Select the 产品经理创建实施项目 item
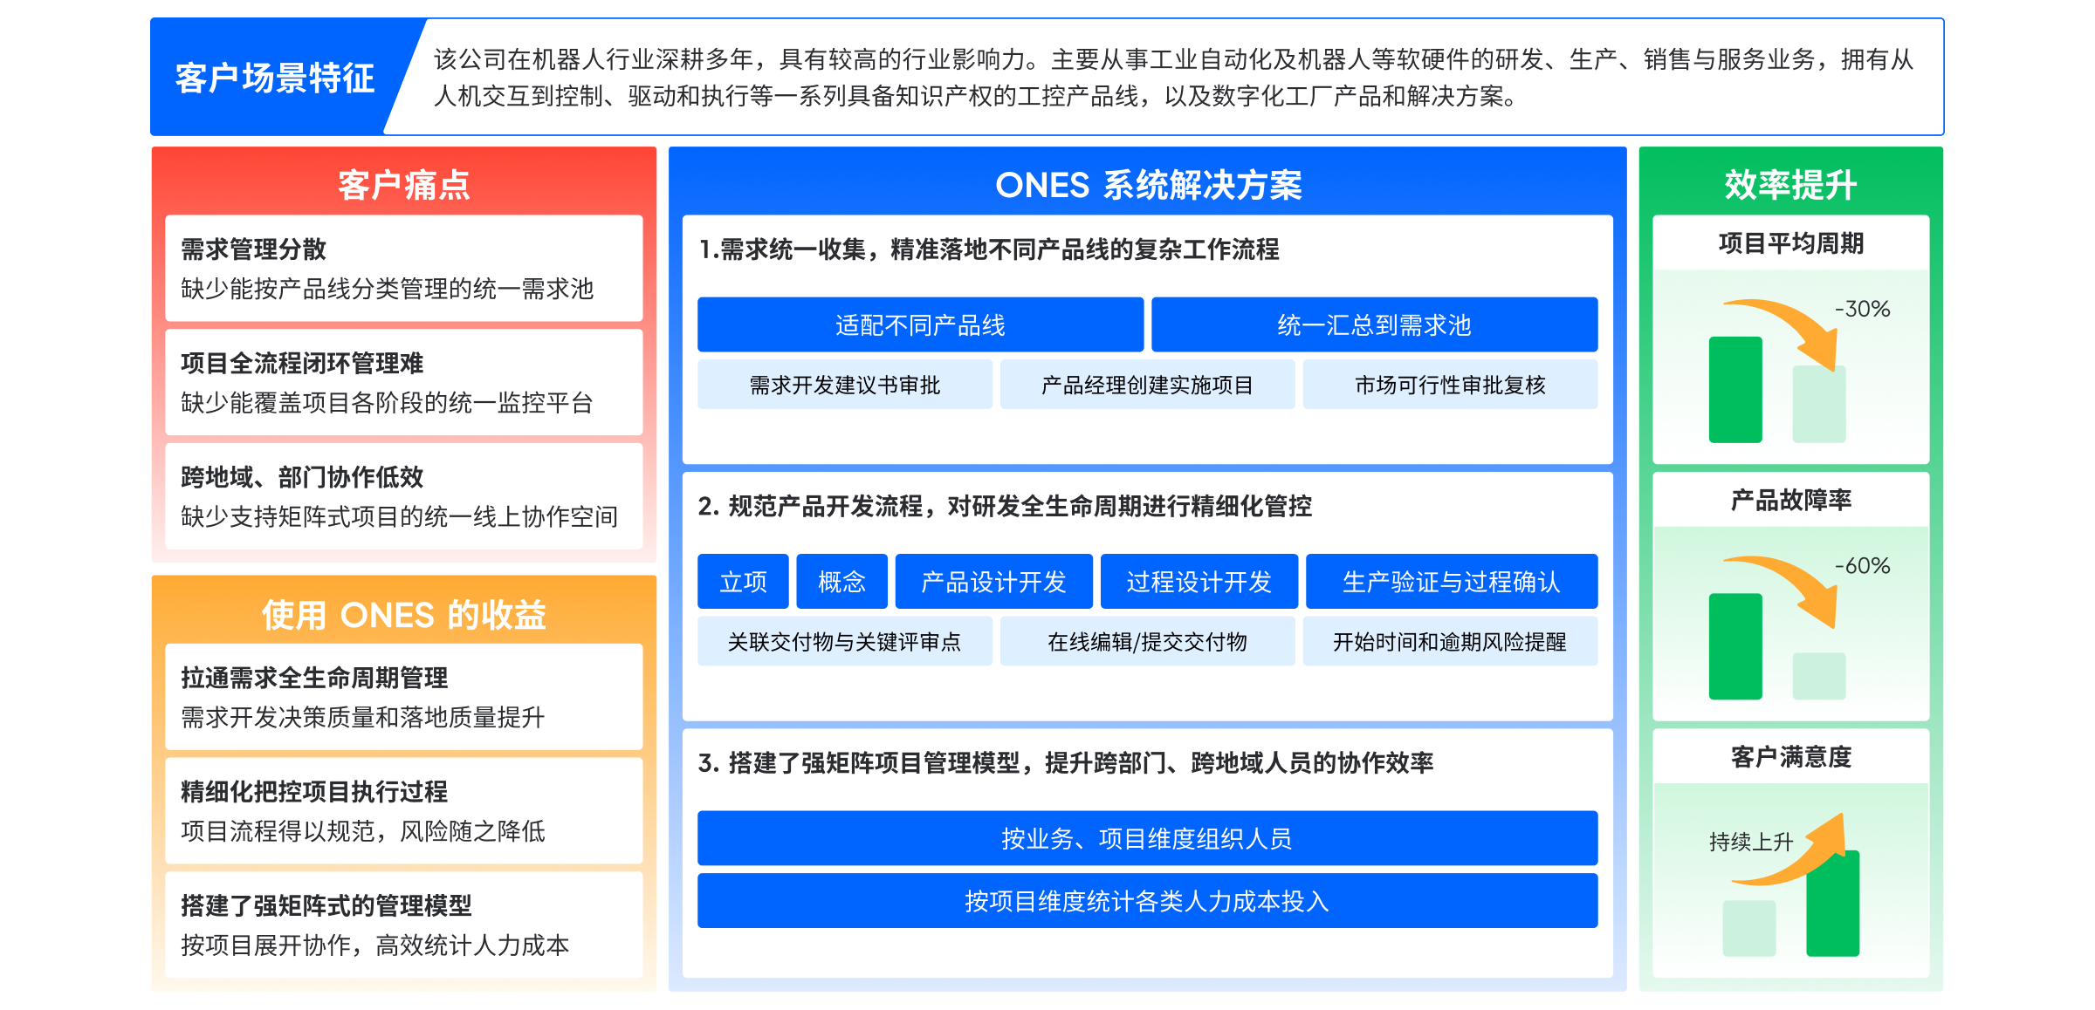Screen dimensions: 2095x1010 (x=1148, y=385)
